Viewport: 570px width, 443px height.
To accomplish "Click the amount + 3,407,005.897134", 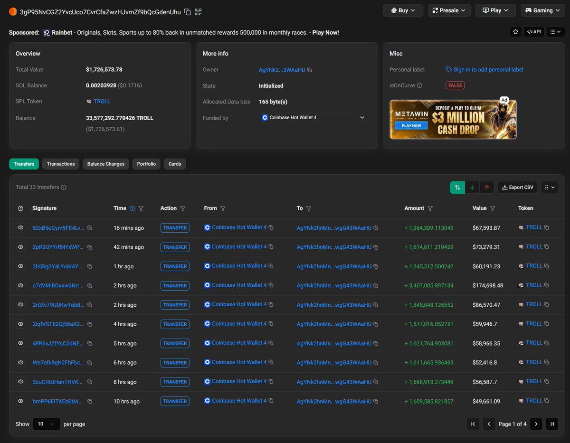I will (429, 285).
